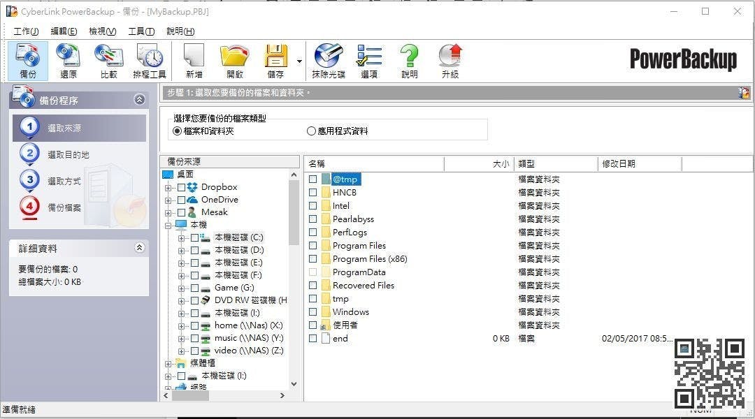Open the 編輯(E) menu

pos(64,31)
